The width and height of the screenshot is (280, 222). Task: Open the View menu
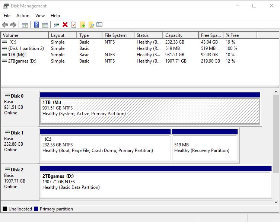[x=40, y=16]
